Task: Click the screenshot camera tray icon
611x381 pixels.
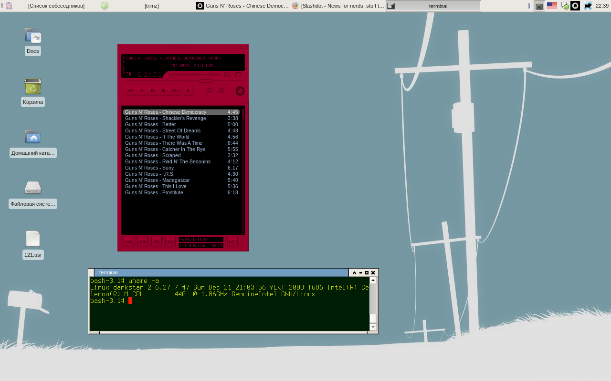Action: pos(539,6)
